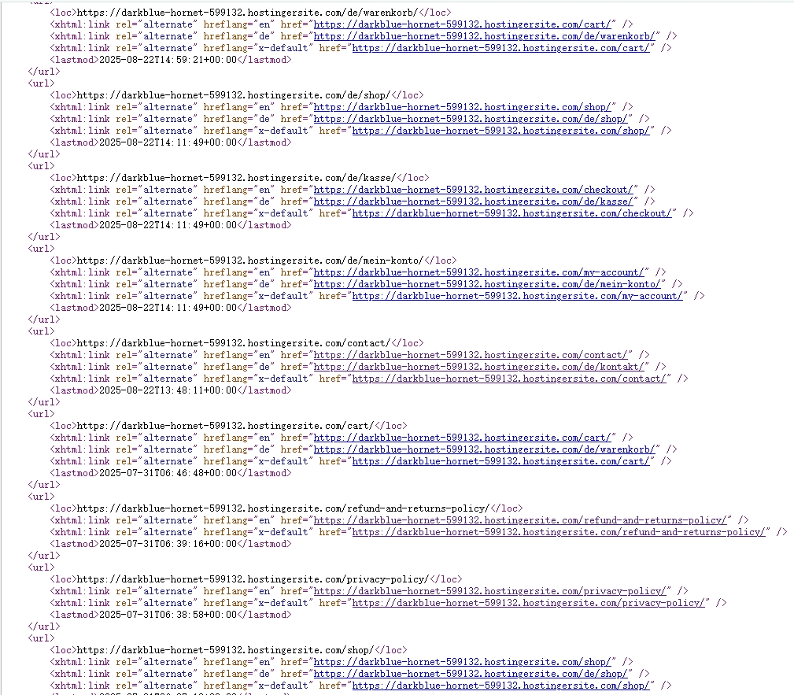Select the loc URL ending in .com/shop/
The image size is (794, 695).
(225, 650)
